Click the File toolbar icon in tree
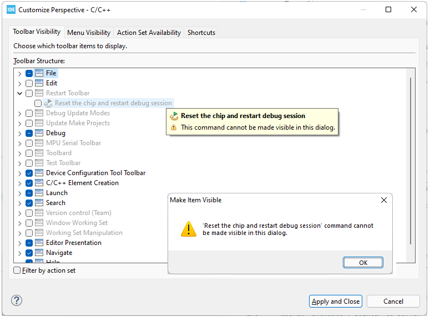The width and height of the screenshot is (430, 317). coord(39,73)
